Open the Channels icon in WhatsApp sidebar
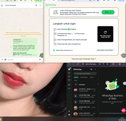 69,76
